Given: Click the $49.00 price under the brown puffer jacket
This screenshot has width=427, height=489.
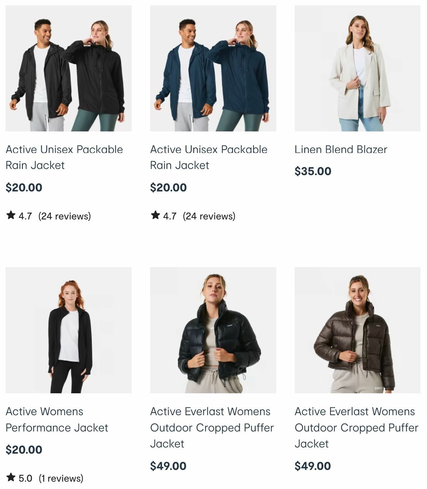Looking at the screenshot, I should pos(312,465).
